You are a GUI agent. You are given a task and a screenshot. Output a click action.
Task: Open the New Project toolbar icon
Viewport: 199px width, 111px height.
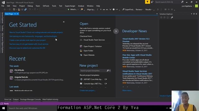pyautogui.click(x=14, y=10)
